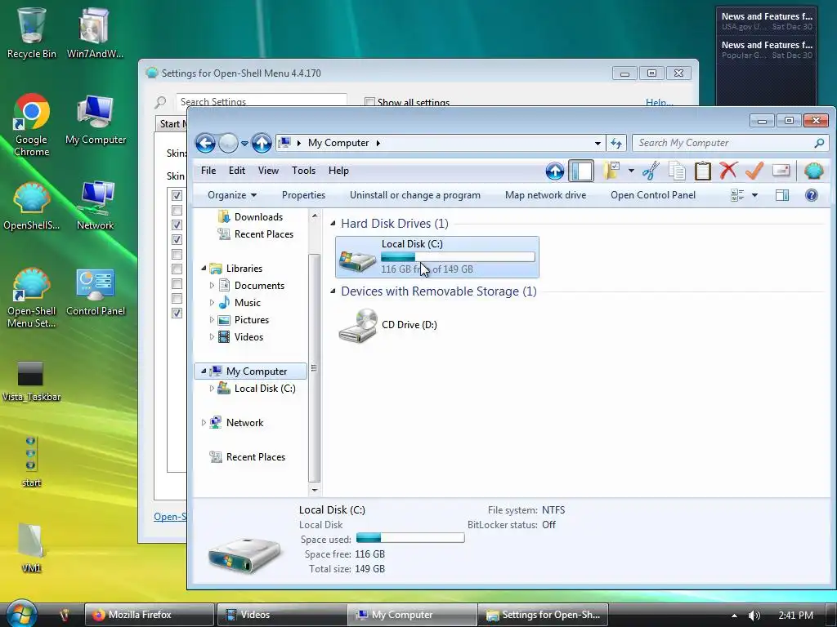
Task: Click the Open-Shell Menu Settings desktop shortcut
Action: point(32,298)
